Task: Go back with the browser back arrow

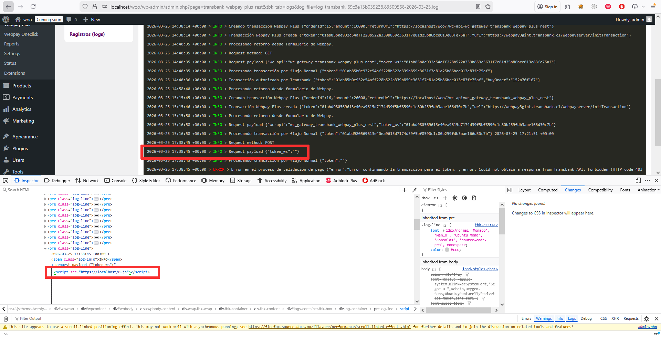Action: click(x=8, y=7)
